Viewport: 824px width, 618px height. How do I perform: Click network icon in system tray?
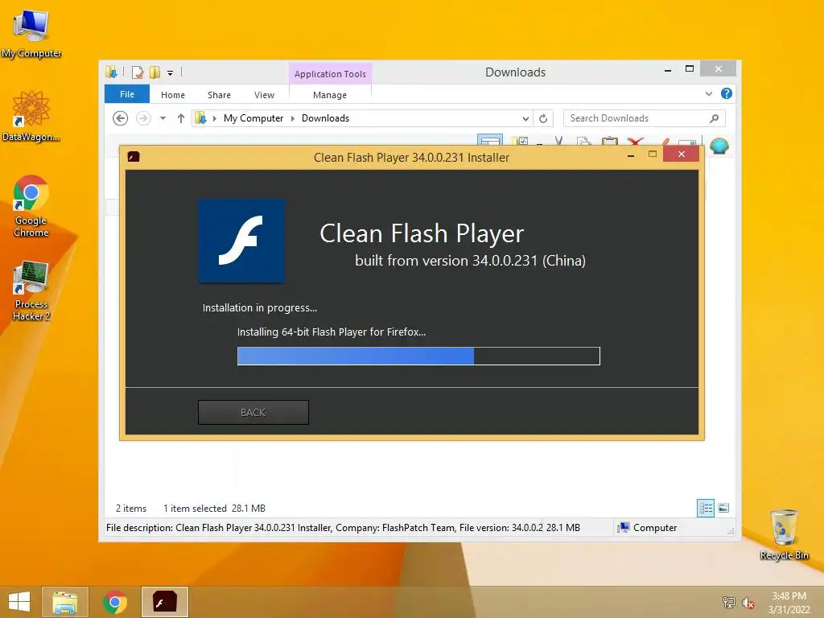click(x=729, y=602)
